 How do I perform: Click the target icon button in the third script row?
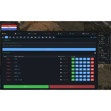pos(85,66)
